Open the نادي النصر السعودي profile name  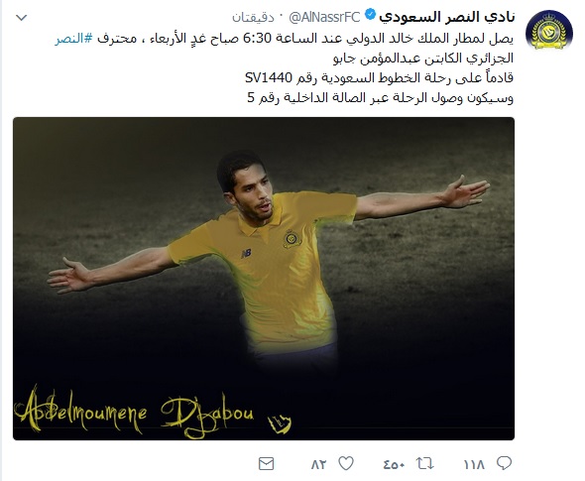pos(447,17)
